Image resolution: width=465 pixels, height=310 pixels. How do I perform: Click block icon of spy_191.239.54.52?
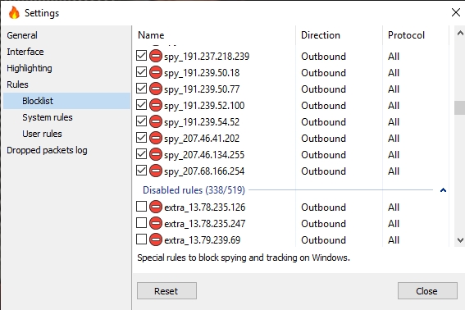(156, 121)
